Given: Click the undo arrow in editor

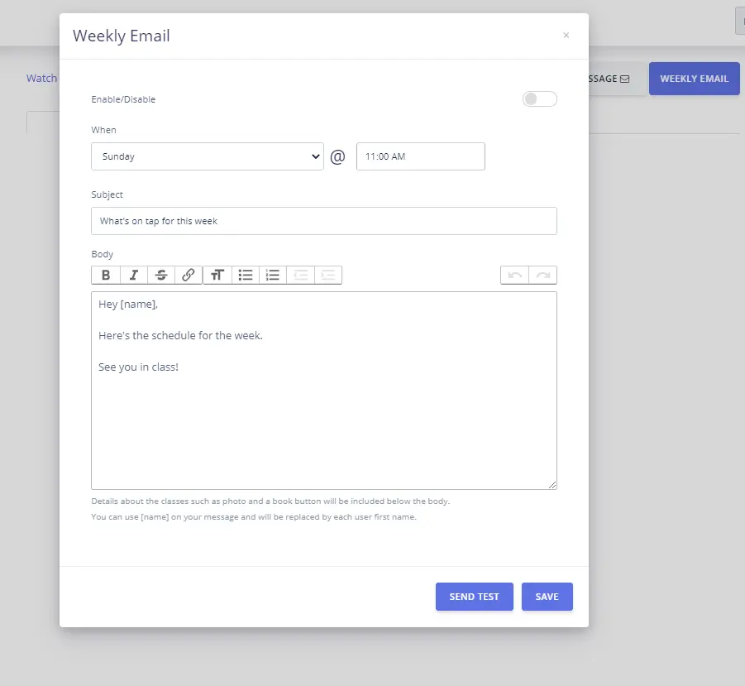Looking at the screenshot, I should pos(515,276).
